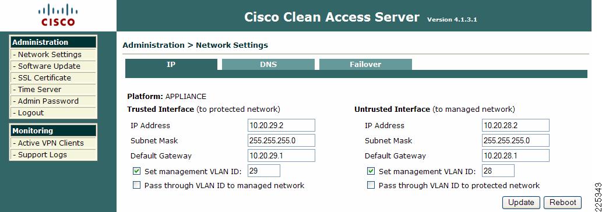Focus the untrusted Default Gateway field

(516, 156)
